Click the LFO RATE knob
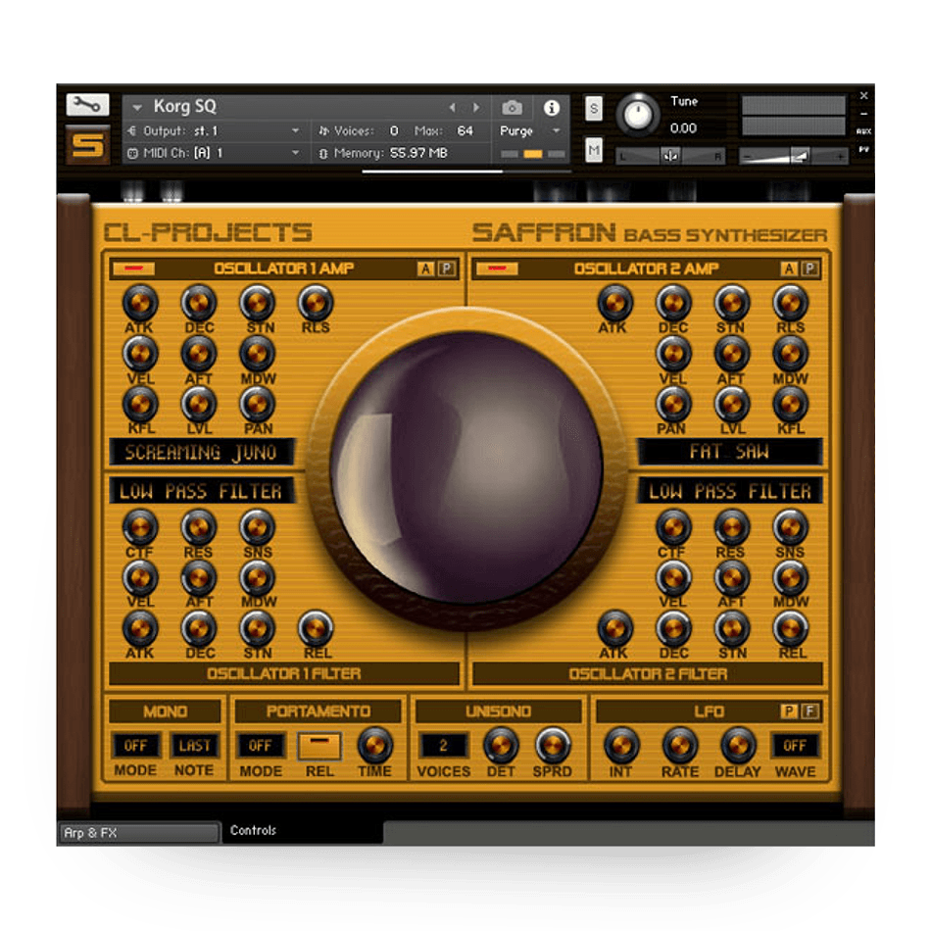 680,745
